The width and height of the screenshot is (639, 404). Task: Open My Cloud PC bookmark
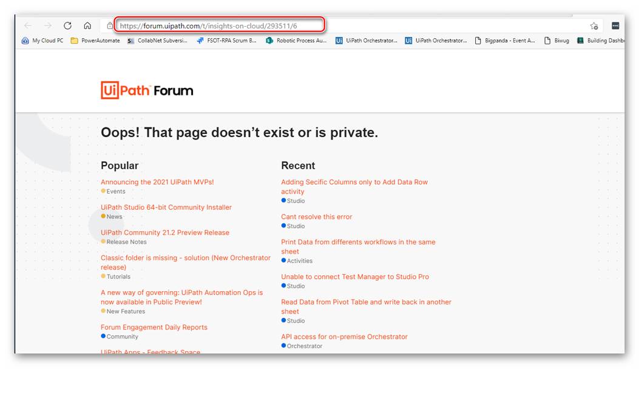click(x=43, y=40)
